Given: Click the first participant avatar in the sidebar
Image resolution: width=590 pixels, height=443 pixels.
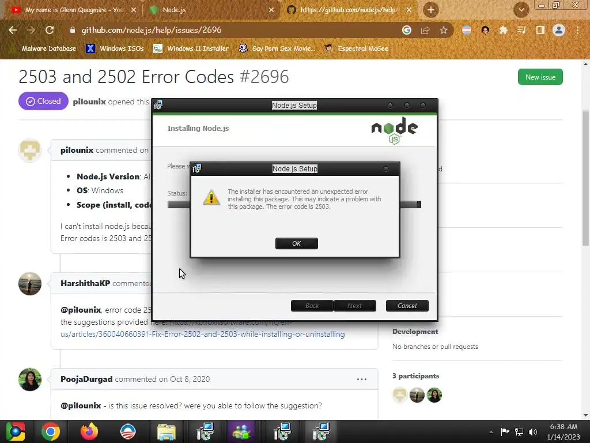Looking at the screenshot, I should coord(400,395).
